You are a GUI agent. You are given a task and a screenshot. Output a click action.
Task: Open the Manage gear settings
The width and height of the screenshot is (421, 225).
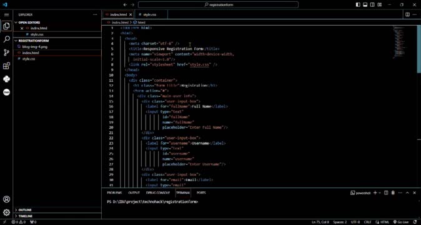point(6,212)
